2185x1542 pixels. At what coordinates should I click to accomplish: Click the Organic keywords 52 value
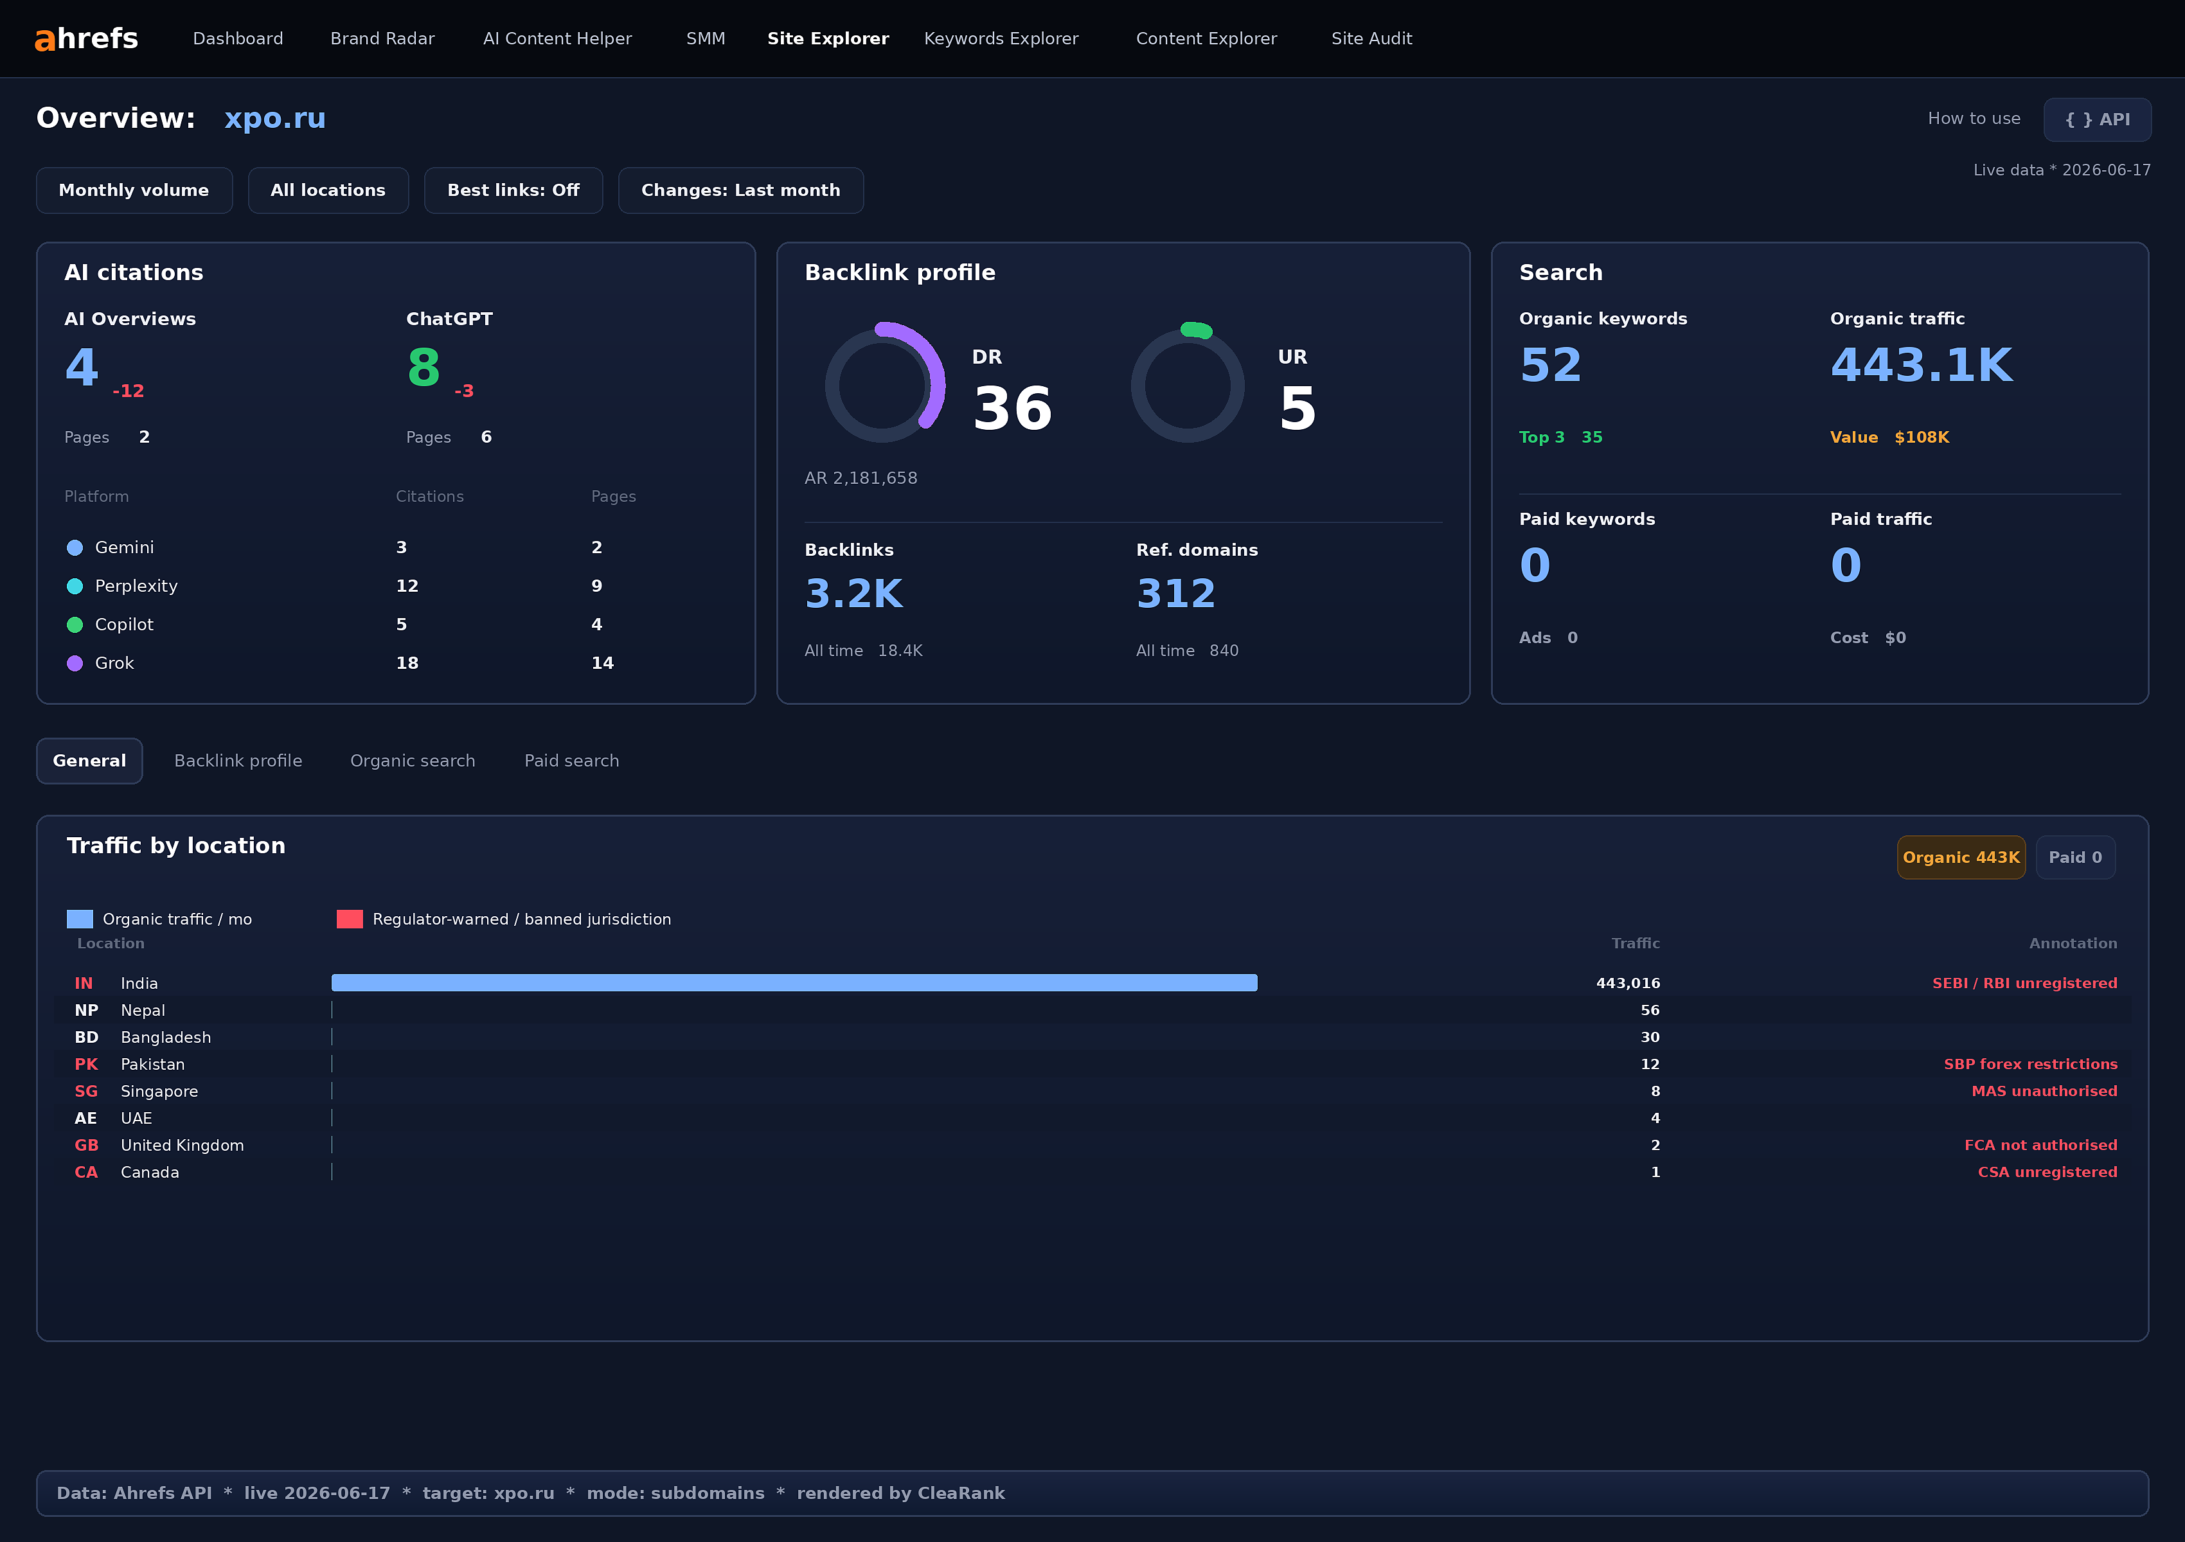coord(1551,366)
